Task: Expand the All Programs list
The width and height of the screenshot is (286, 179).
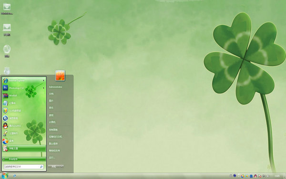Action: coord(24,159)
